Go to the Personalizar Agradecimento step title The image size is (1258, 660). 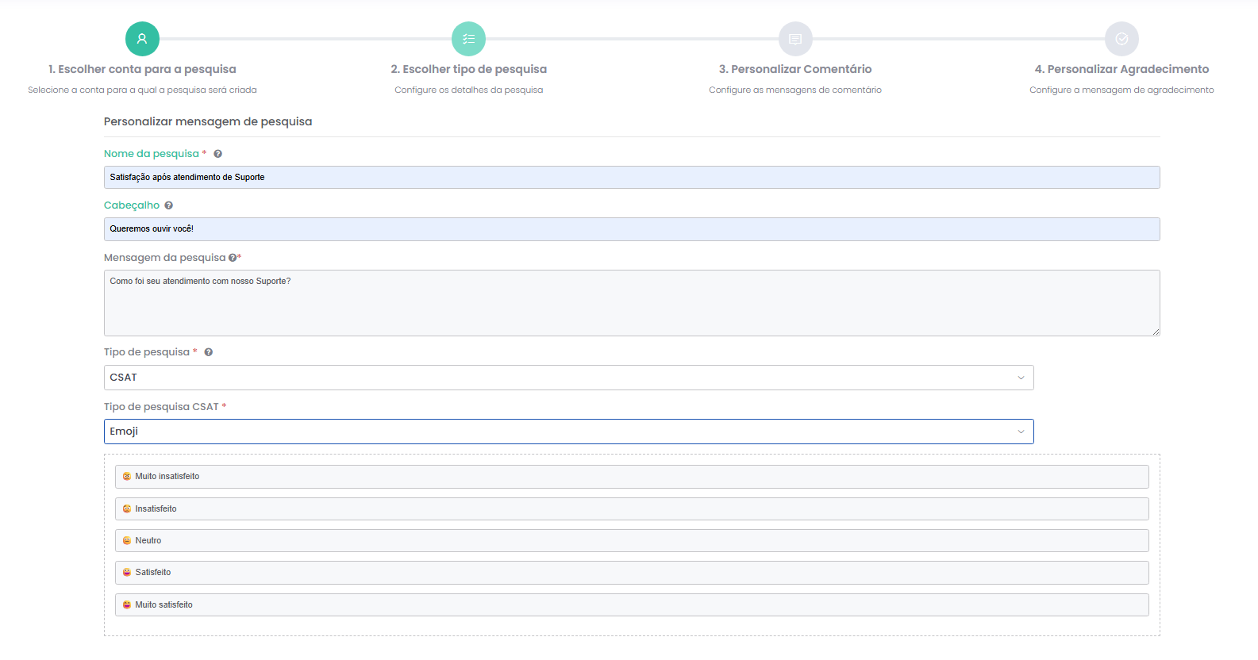[1121, 69]
